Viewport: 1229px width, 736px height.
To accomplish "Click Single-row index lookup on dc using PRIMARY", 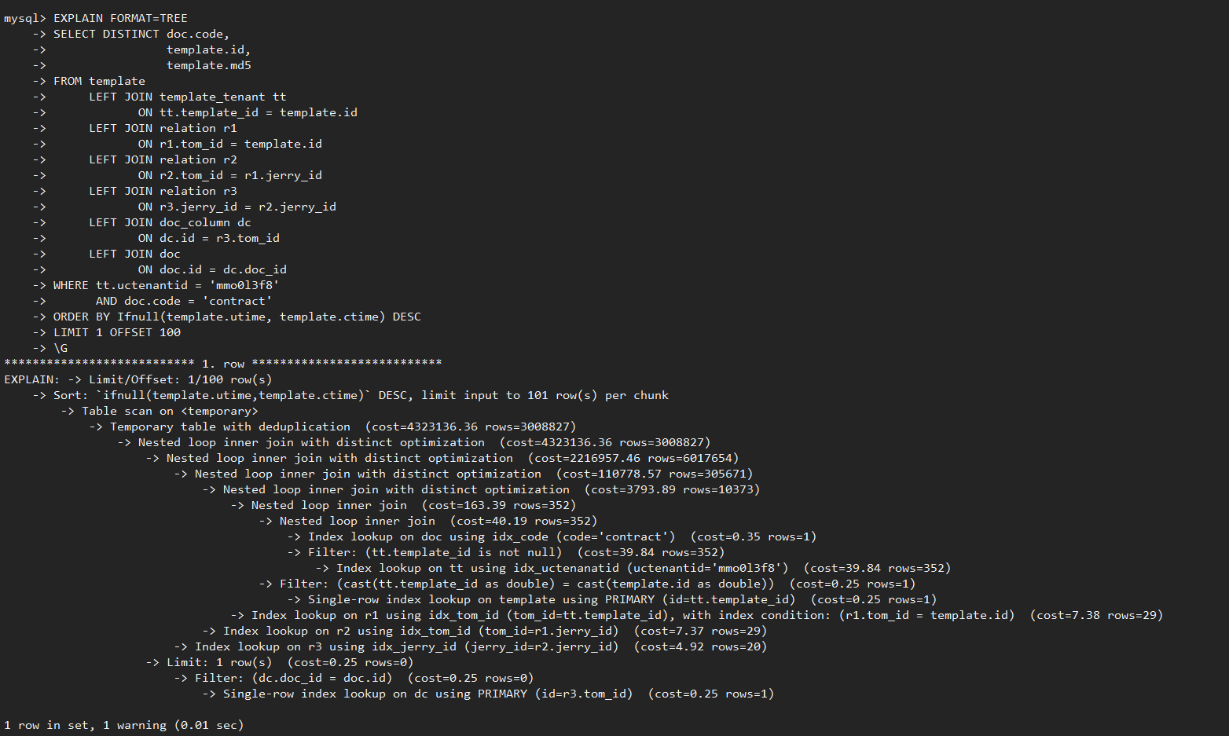I will point(428,694).
